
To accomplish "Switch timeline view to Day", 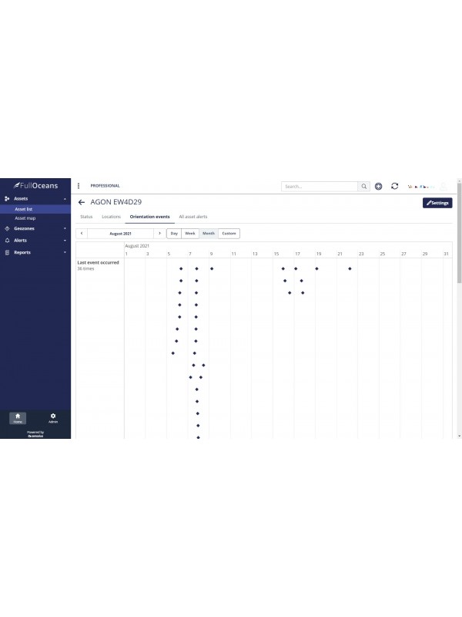I will coord(174,233).
